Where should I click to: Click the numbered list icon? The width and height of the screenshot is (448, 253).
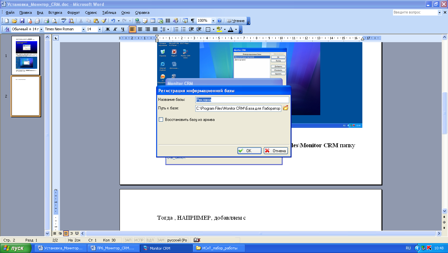click(176, 29)
